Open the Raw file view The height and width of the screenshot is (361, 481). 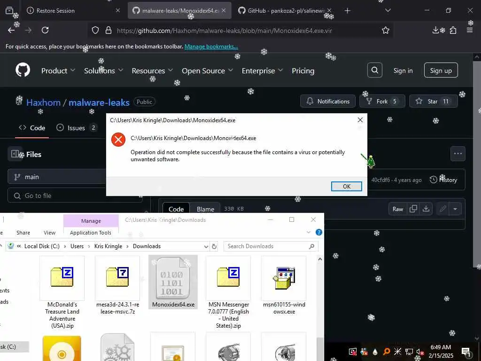pos(397,209)
